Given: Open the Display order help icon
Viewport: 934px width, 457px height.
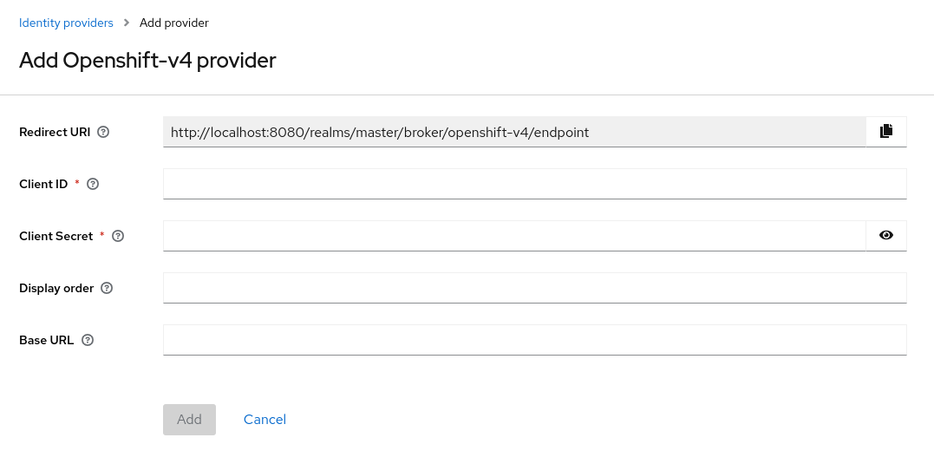Looking at the screenshot, I should pos(107,288).
